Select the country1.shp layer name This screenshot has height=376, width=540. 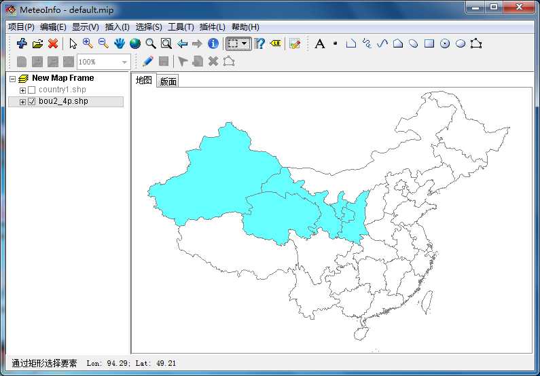point(62,90)
